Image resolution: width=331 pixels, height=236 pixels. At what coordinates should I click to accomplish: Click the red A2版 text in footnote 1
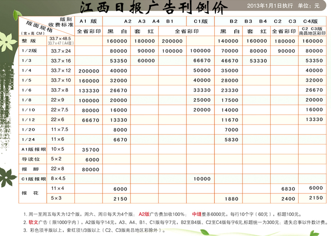[x=144, y=214]
